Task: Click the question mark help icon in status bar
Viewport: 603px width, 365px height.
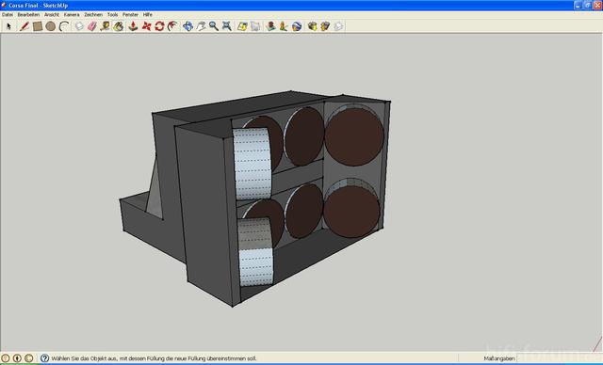Action: [x=44, y=358]
